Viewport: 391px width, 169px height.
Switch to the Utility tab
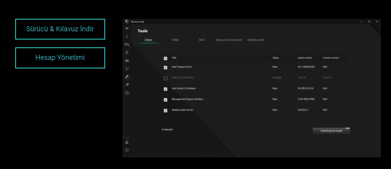[175, 40]
